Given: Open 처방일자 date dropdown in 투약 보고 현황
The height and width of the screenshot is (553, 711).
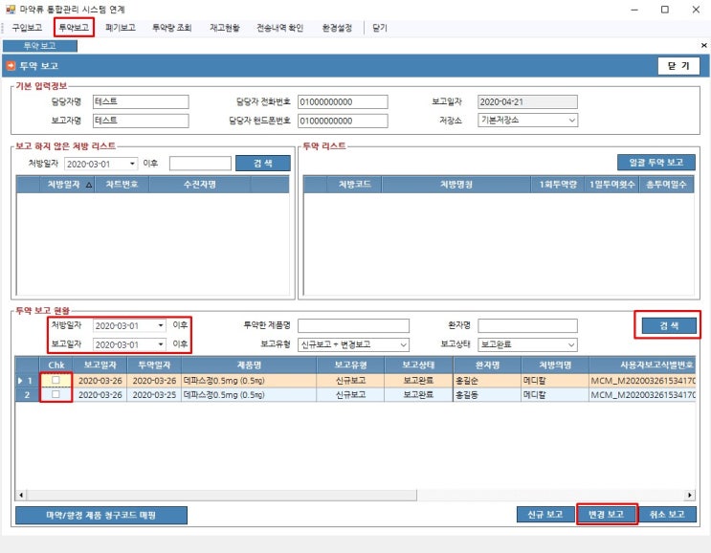Looking at the screenshot, I should tap(161, 325).
